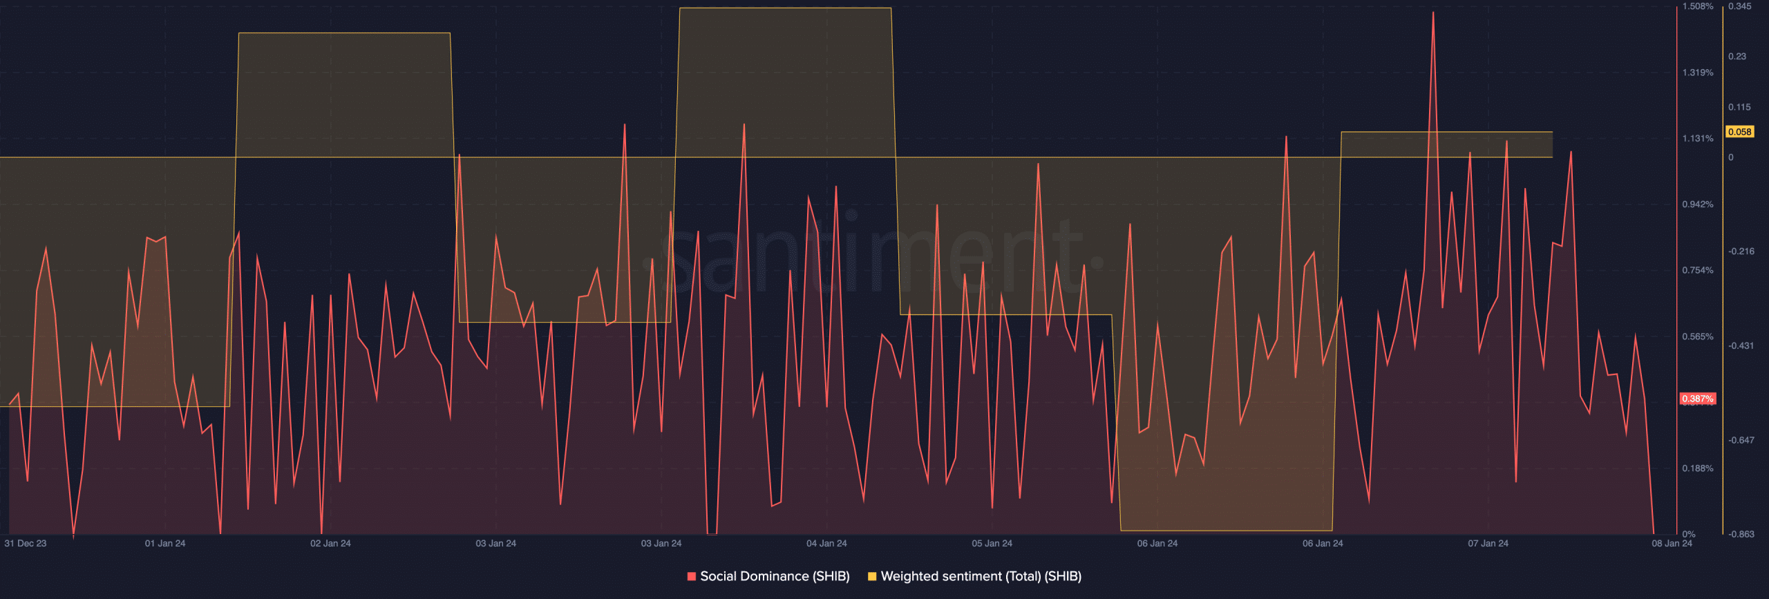Click the -0.647 sentiment axis label
This screenshot has height=599, width=1769.
point(1741,440)
